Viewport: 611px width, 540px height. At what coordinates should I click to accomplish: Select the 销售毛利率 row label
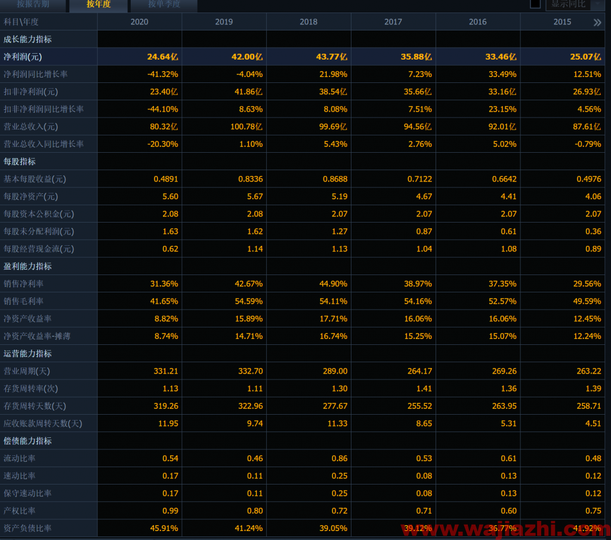point(23,301)
